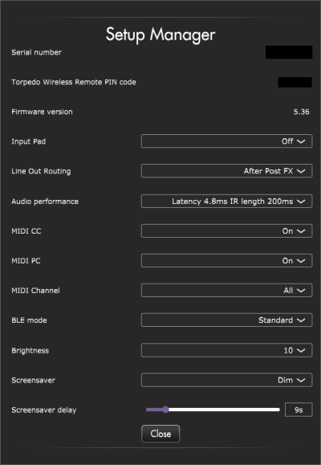321x465 pixels.
Task: Click the Screensaver delay slider track
Action: (x=213, y=410)
